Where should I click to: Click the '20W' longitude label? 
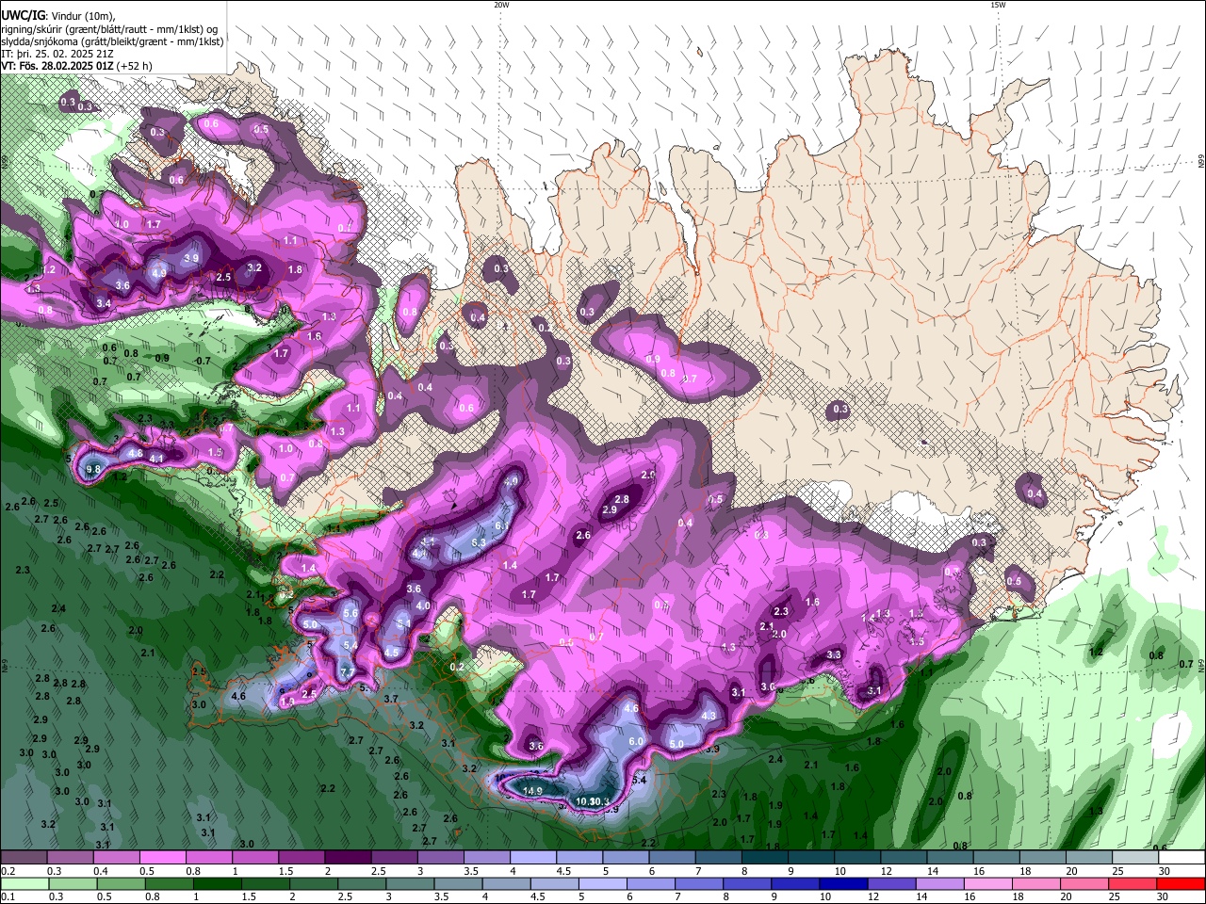(501, 5)
